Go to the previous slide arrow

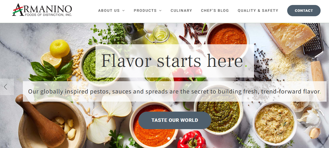(6, 87)
